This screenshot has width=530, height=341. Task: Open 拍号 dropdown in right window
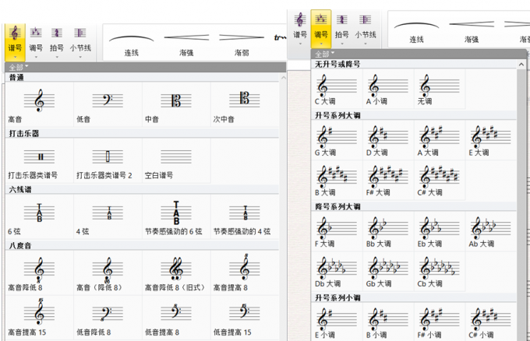341,29
